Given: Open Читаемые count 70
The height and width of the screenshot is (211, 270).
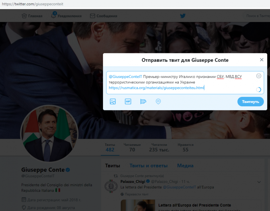Looking at the screenshot, I should point(132,148).
